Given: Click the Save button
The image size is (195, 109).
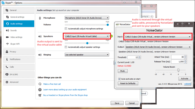Looking at the screenshot, I should [x=117, y=103].
